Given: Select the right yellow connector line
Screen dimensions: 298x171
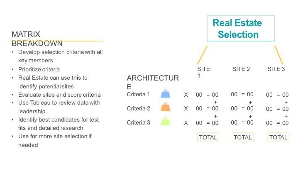Looking at the screenshot, I should [x=278, y=55].
